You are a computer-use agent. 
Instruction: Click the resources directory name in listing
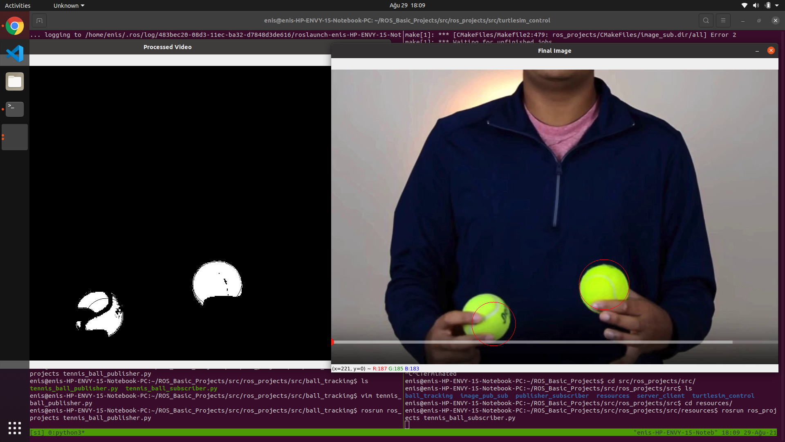click(x=612, y=396)
